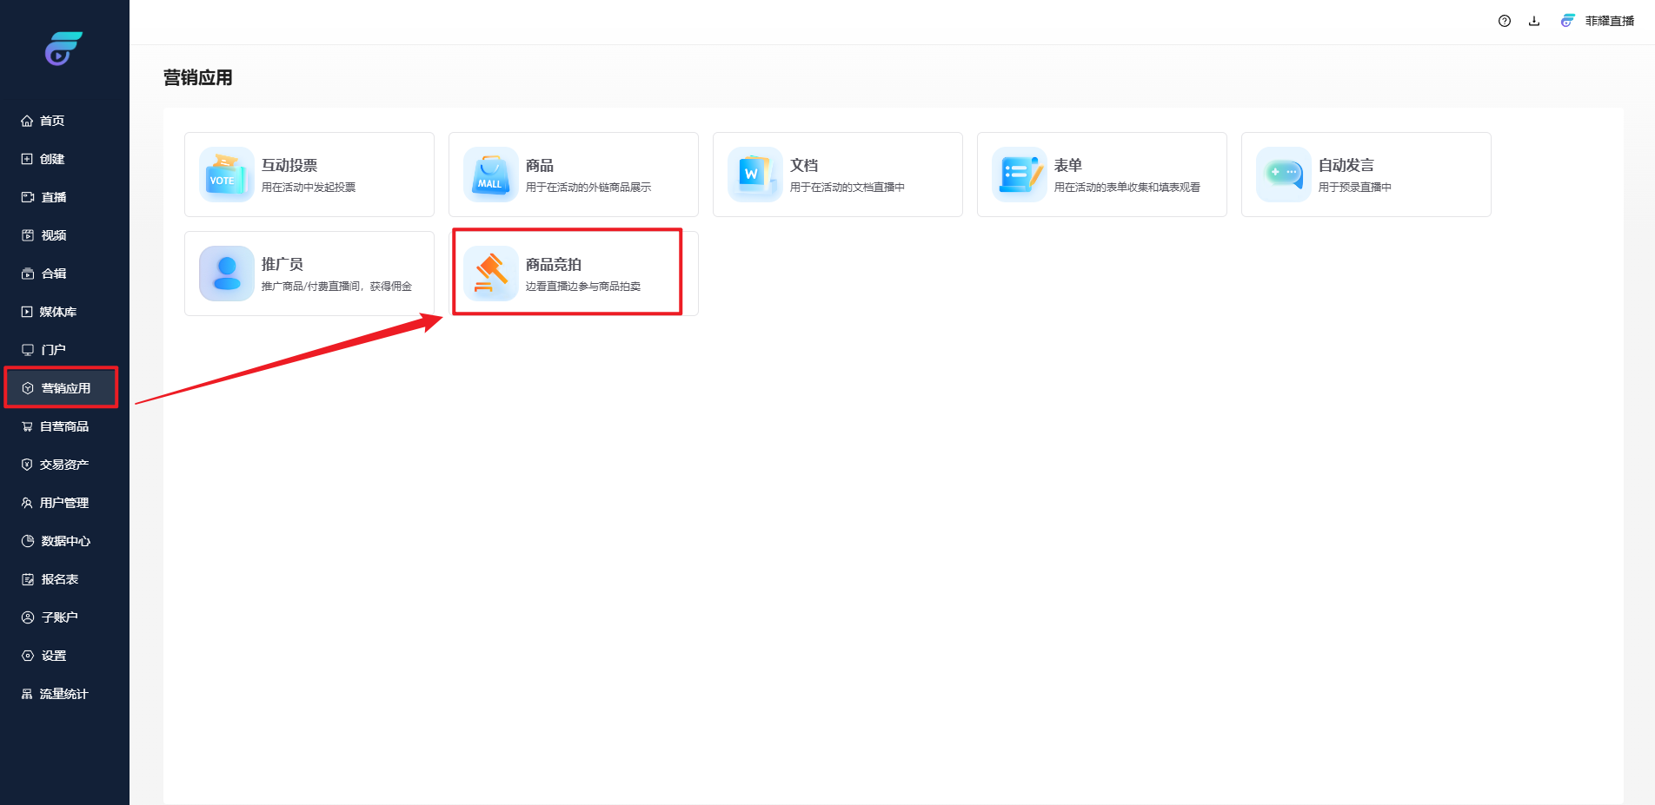Click the 创建 sidebar entry

pyautogui.click(x=52, y=159)
